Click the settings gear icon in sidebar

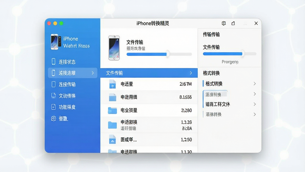click(54, 118)
